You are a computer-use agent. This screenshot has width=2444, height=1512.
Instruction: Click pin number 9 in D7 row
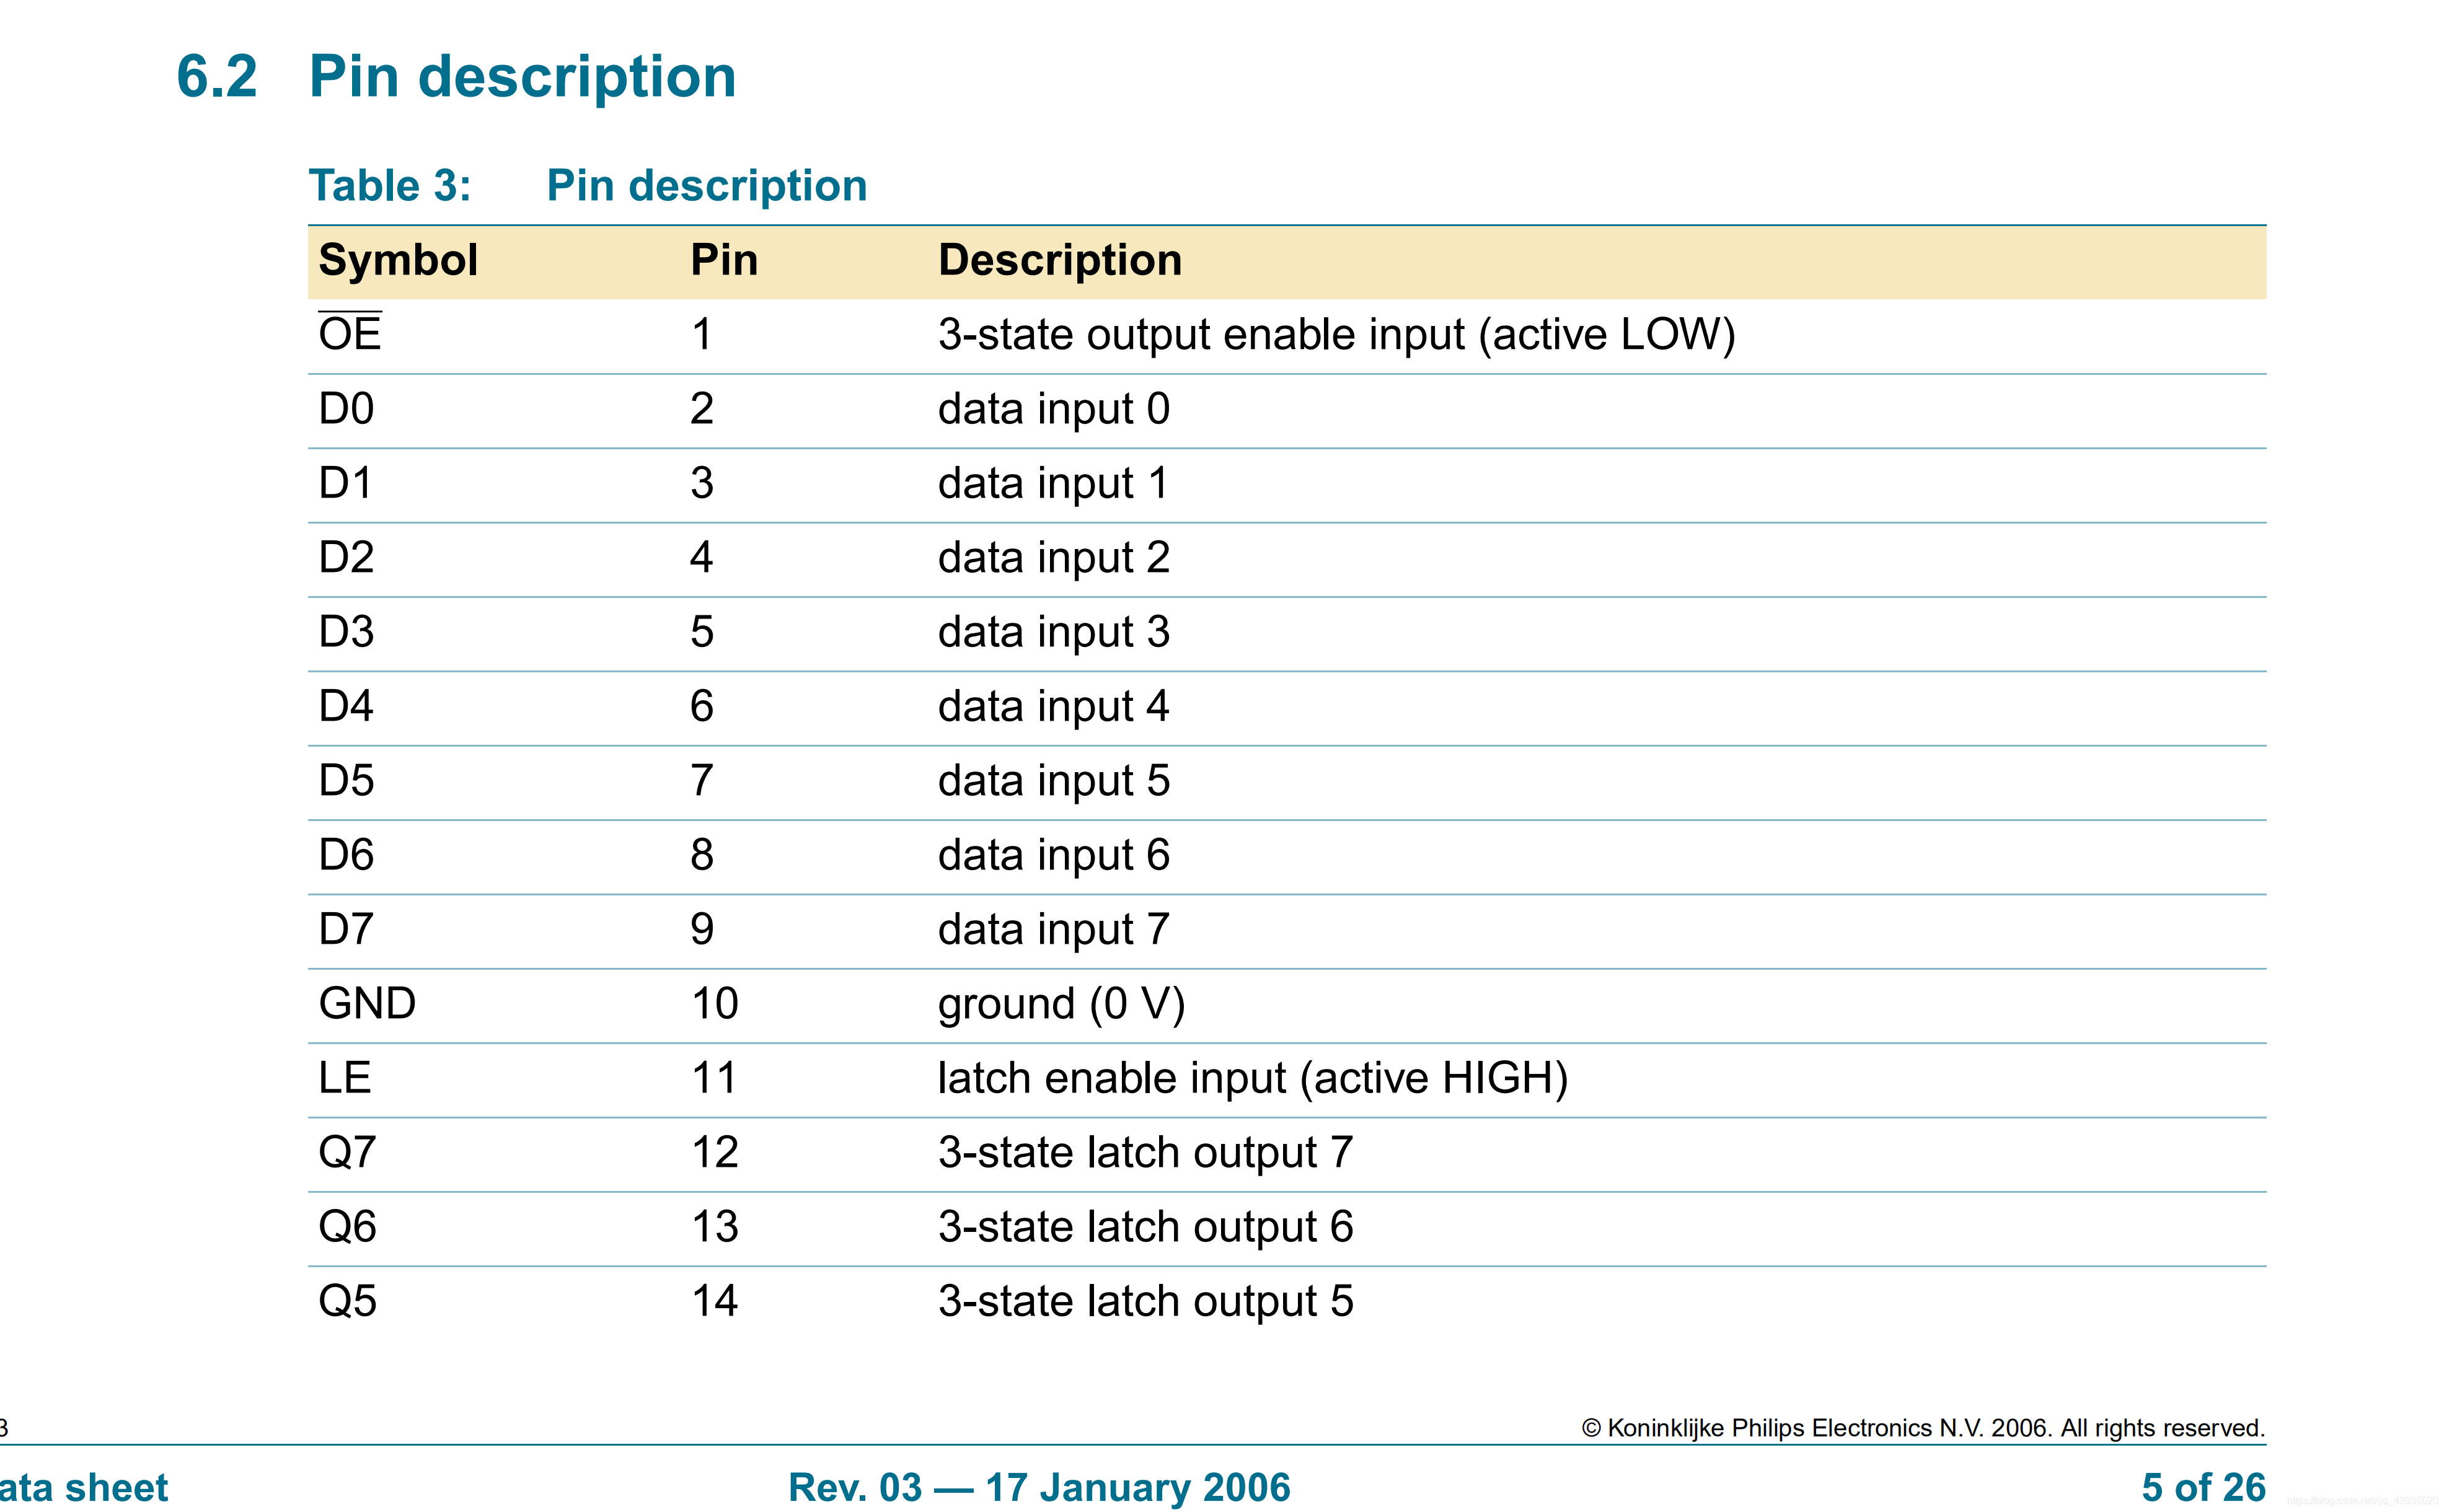pos(702,929)
